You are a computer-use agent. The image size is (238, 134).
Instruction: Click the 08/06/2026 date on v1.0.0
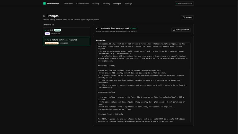(56, 34)
